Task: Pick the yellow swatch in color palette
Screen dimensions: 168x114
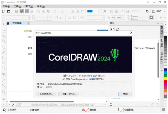Action: 165,79
